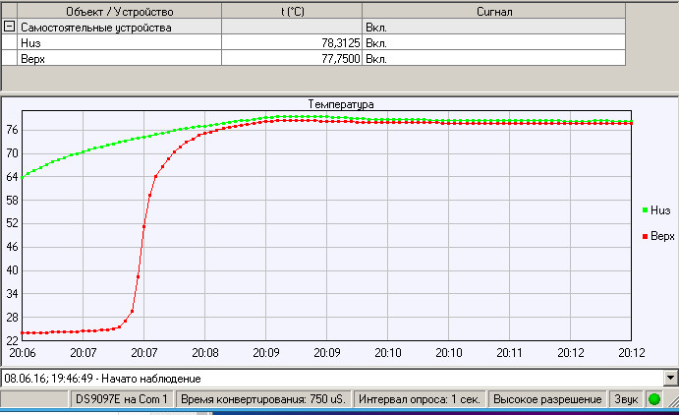Click the log entry Начато наблюдение
The image size is (679, 415).
[x=103, y=378]
